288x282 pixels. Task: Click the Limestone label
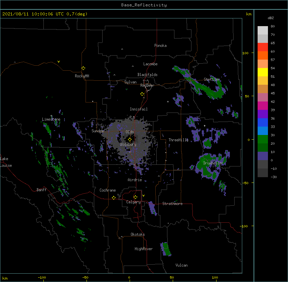(51, 119)
